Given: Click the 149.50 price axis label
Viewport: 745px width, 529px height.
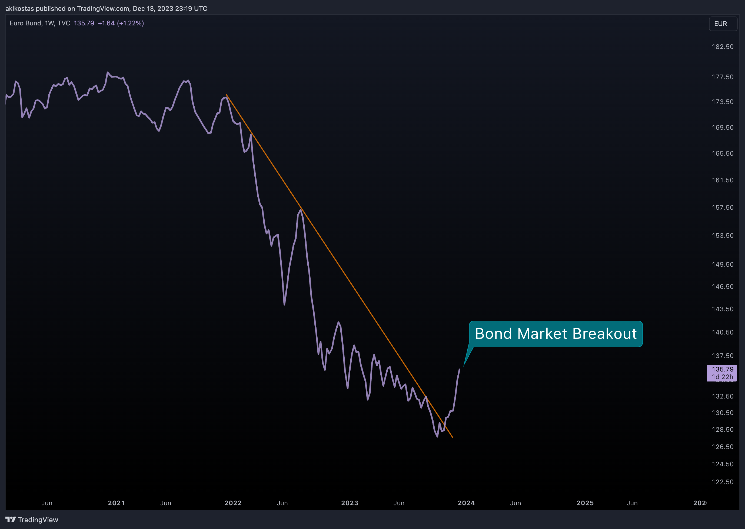Looking at the screenshot, I should click(723, 264).
